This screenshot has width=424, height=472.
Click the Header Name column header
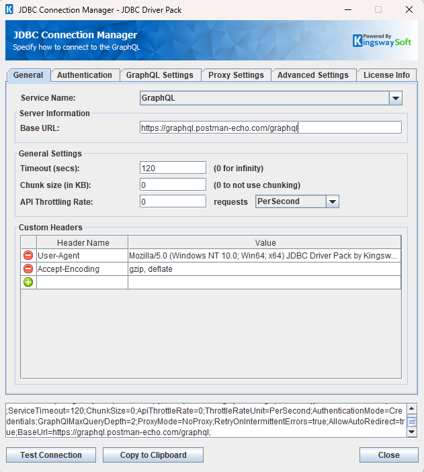pos(82,242)
